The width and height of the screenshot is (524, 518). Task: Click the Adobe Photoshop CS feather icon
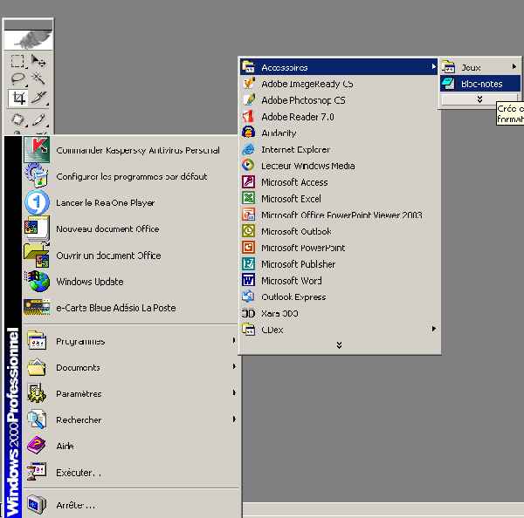pyautogui.click(x=249, y=99)
